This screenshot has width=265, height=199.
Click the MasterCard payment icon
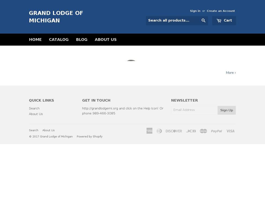(x=203, y=131)
